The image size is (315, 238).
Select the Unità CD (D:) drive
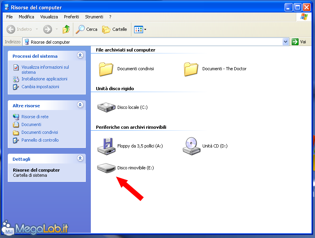[205, 146]
